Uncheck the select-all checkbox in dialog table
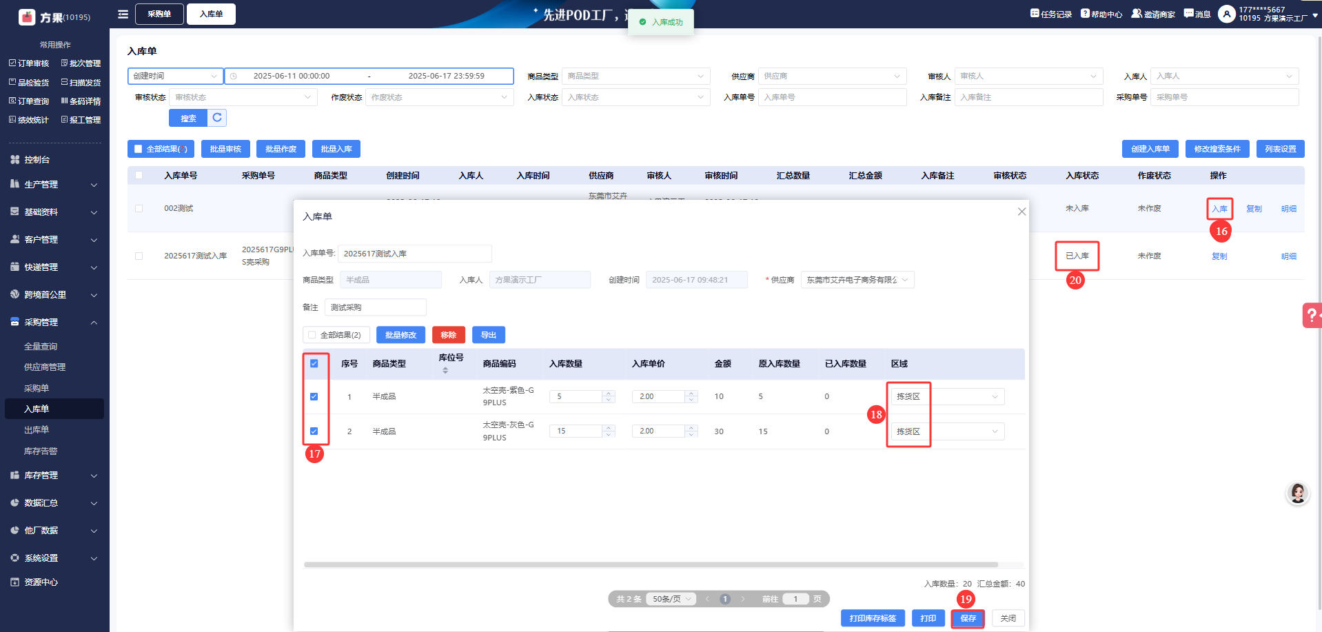1322x632 pixels. 314,364
